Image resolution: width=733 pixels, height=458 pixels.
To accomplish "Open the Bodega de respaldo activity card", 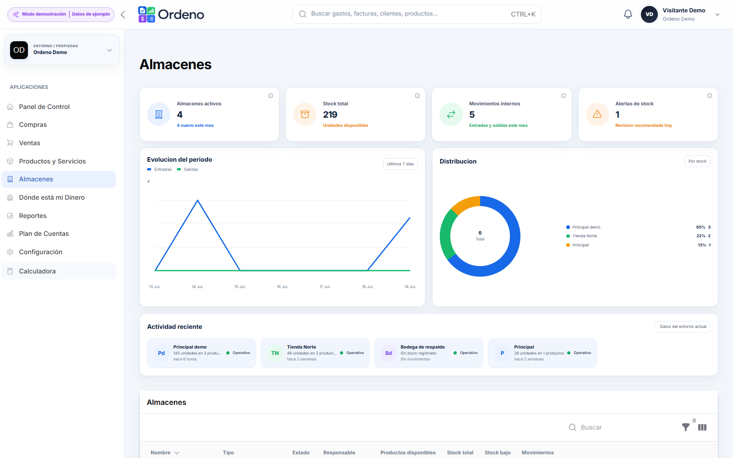I will pyautogui.click(x=429, y=353).
